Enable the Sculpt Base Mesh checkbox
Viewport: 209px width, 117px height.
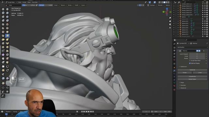coord(190,60)
